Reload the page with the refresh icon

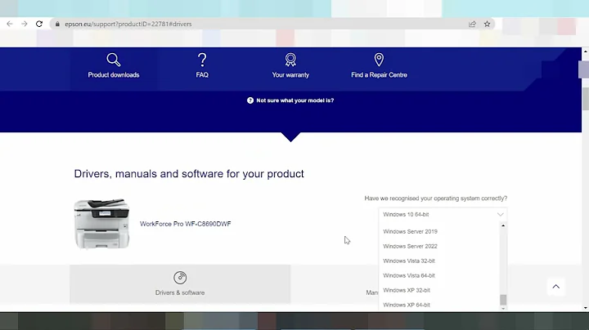[x=39, y=24]
